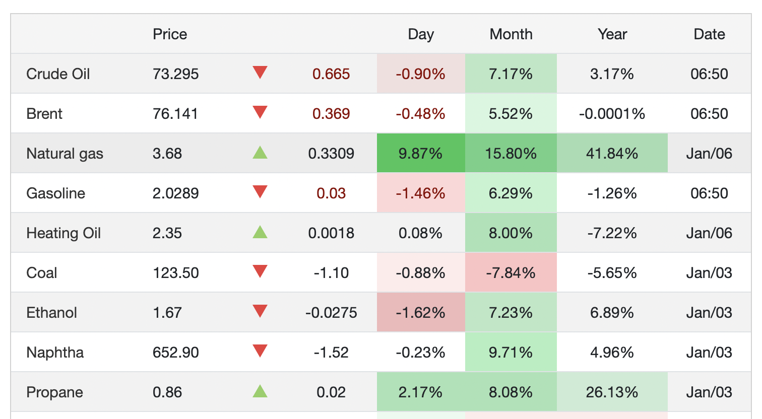762x419 pixels.
Task: Click the green up arrow in Natural gas row
Action: point(260,152)
